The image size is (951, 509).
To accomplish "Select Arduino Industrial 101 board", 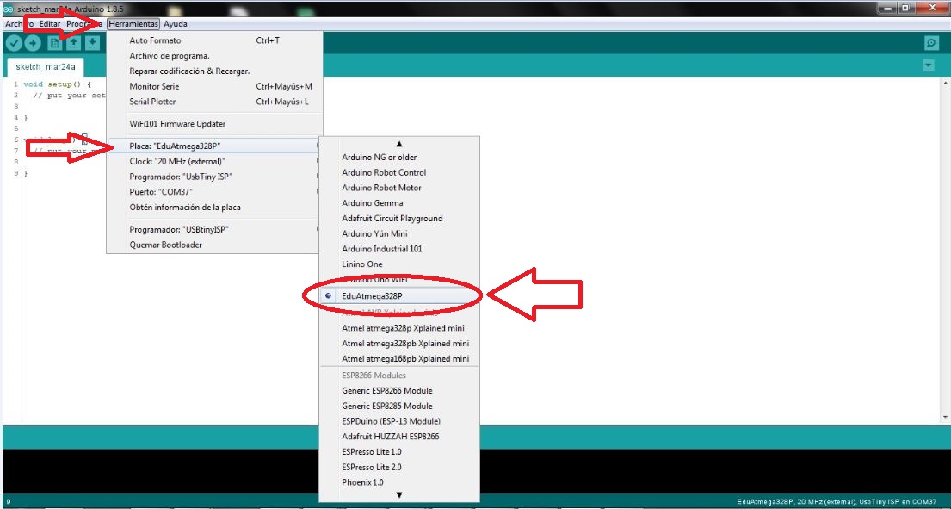I will (399, 249).
